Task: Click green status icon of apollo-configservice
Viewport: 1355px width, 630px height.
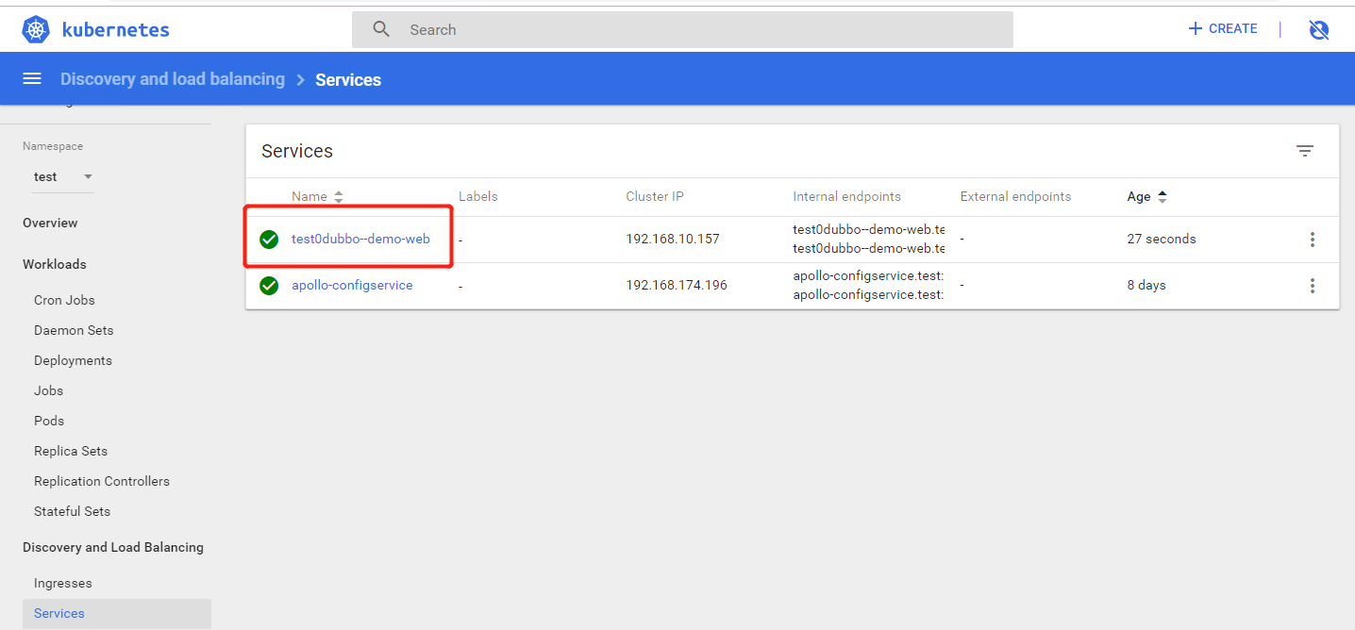Action: (269, 286)
